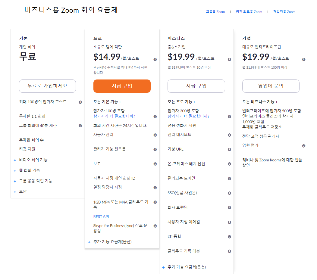Open info icon for 사용자 관리
317x280 pixels.
pyautogui.click(x=155, y=135)
